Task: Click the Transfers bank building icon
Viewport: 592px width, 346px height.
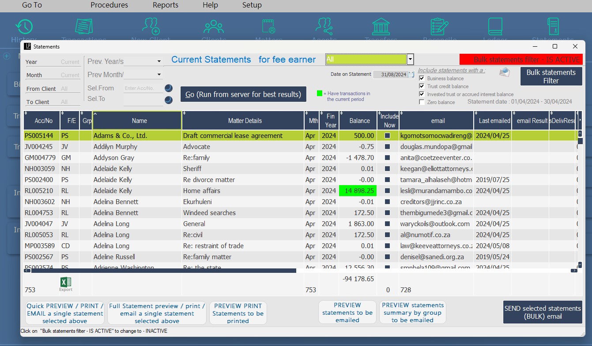Action: (x=381, y=27)
